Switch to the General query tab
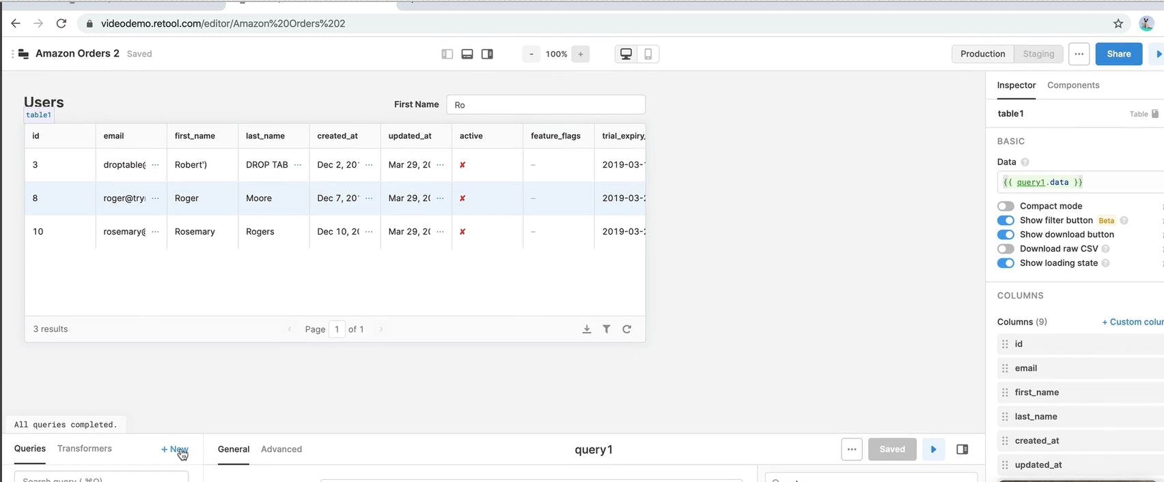The image size is (1164, 482). pos(234,449)
